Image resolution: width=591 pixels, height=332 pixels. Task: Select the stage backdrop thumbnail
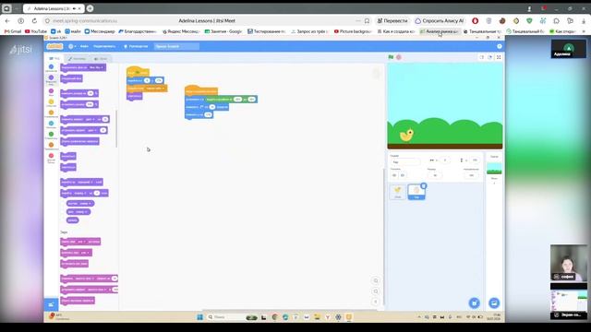coord(494,168)
